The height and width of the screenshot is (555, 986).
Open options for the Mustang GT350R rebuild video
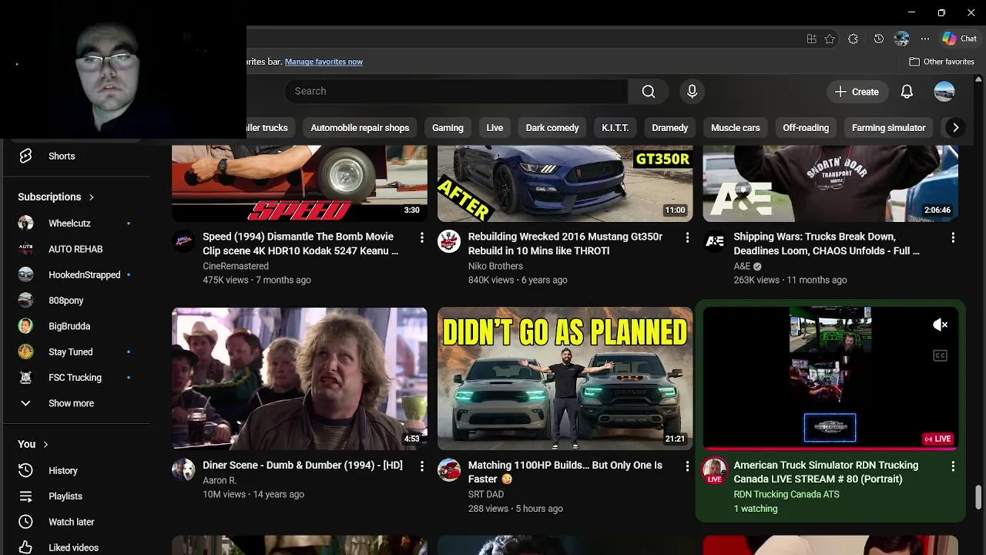coord(687,237)
